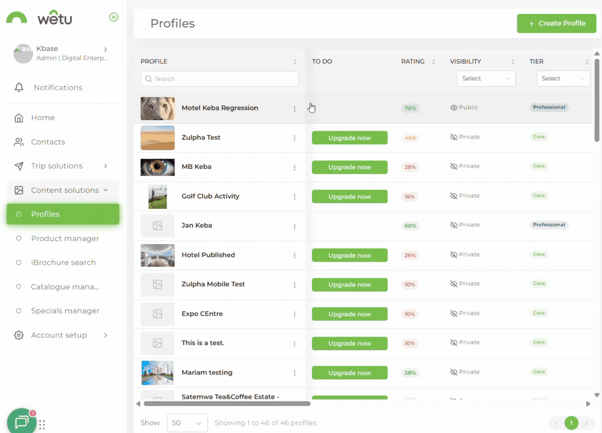The height and width of the screenshot is (433, 602).
Task: Click Upgrade now for Zulpha Test
Action: 350,138
